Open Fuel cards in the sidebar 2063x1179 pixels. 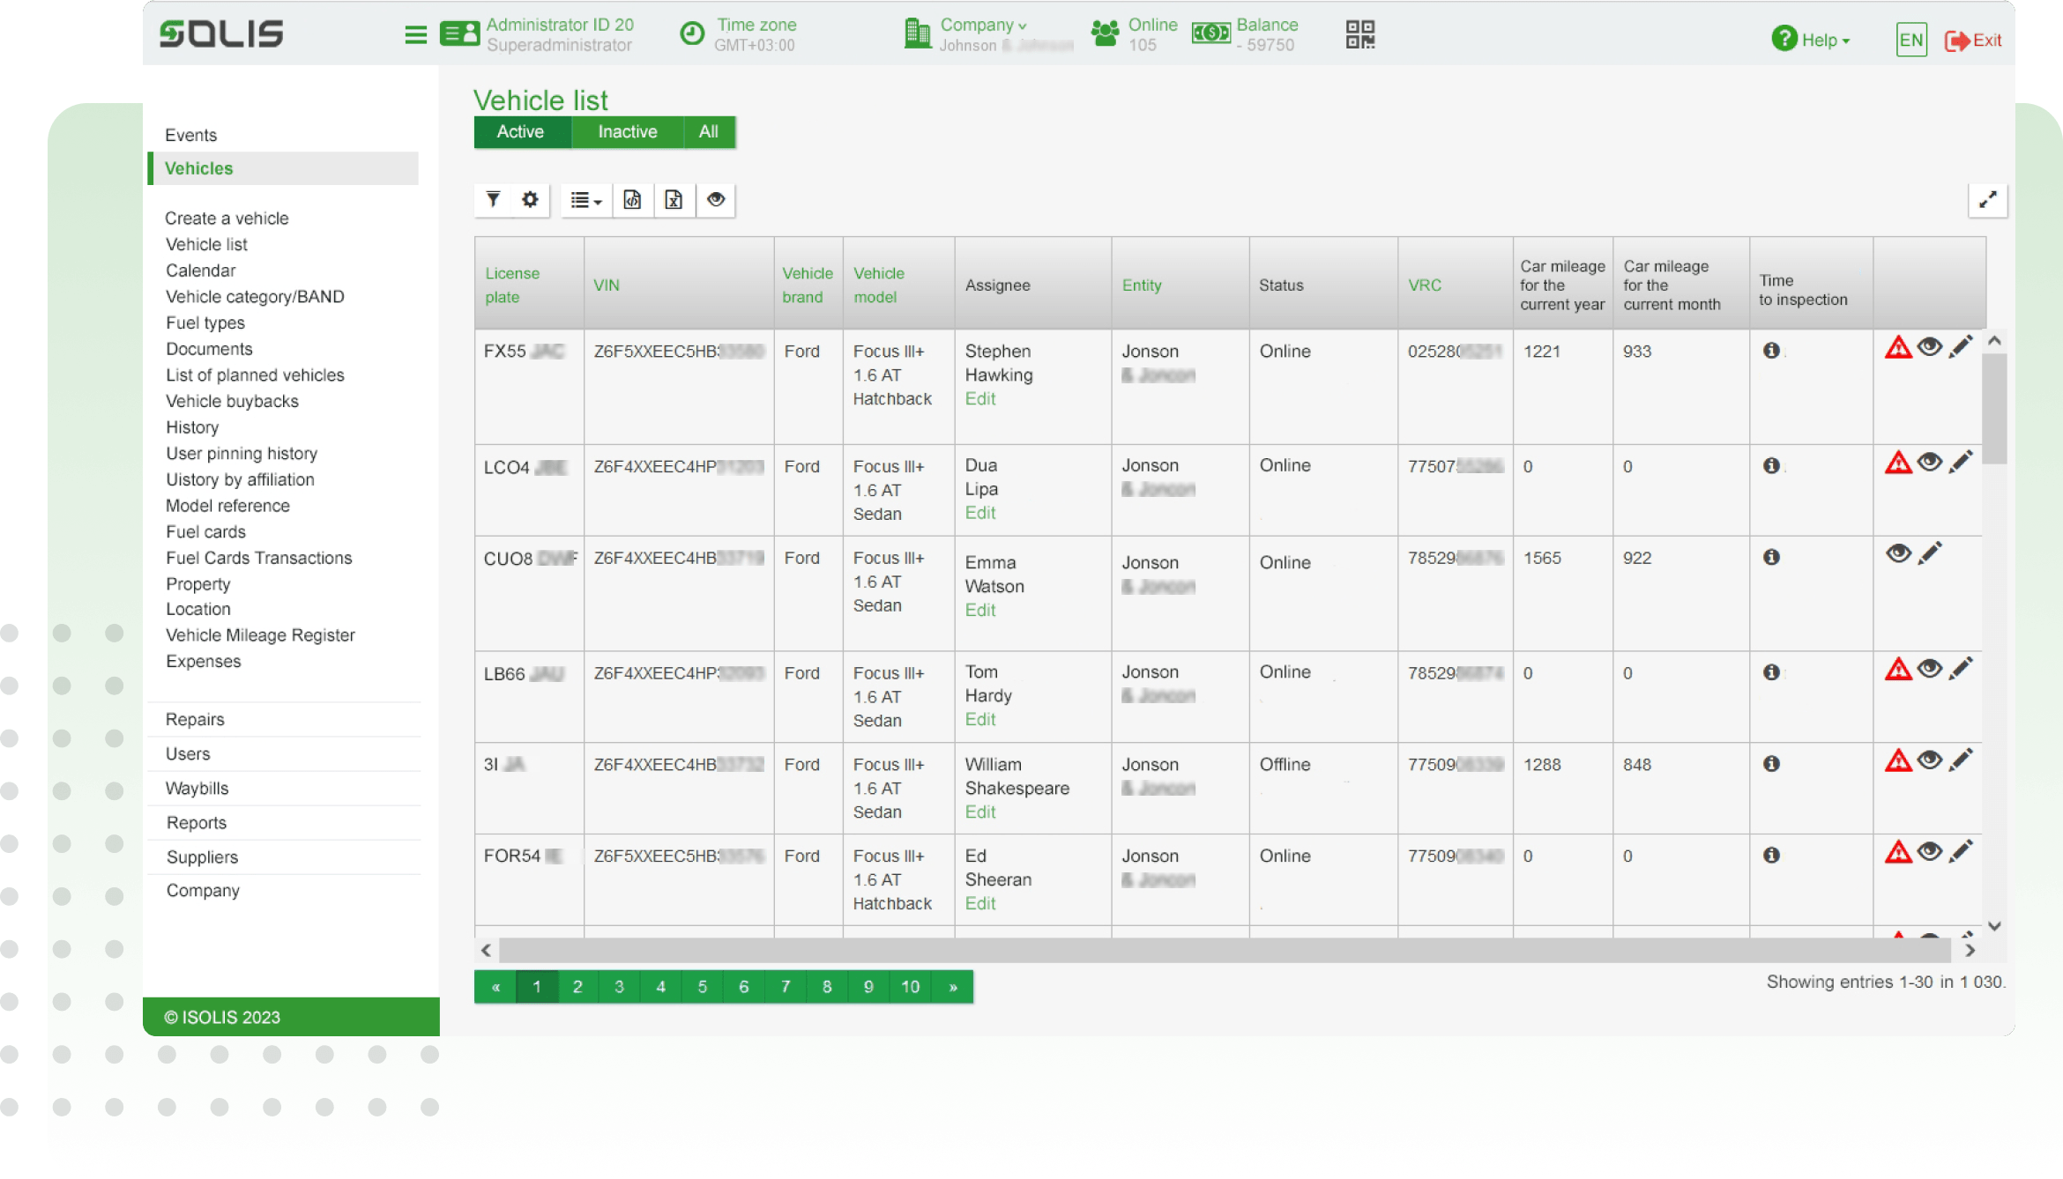point(205,532)
